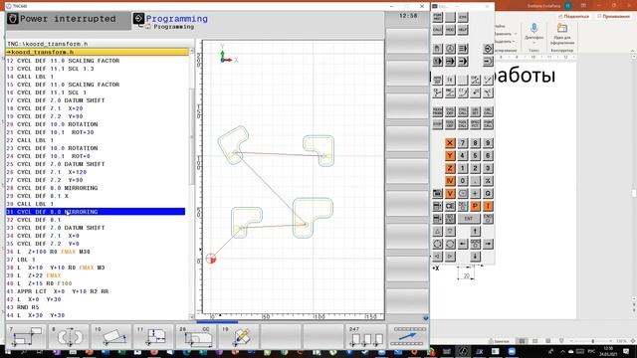637x358 pixels.
Task: Select the cycle 8 Mirroring softkey
Action: tap(69, 336)
